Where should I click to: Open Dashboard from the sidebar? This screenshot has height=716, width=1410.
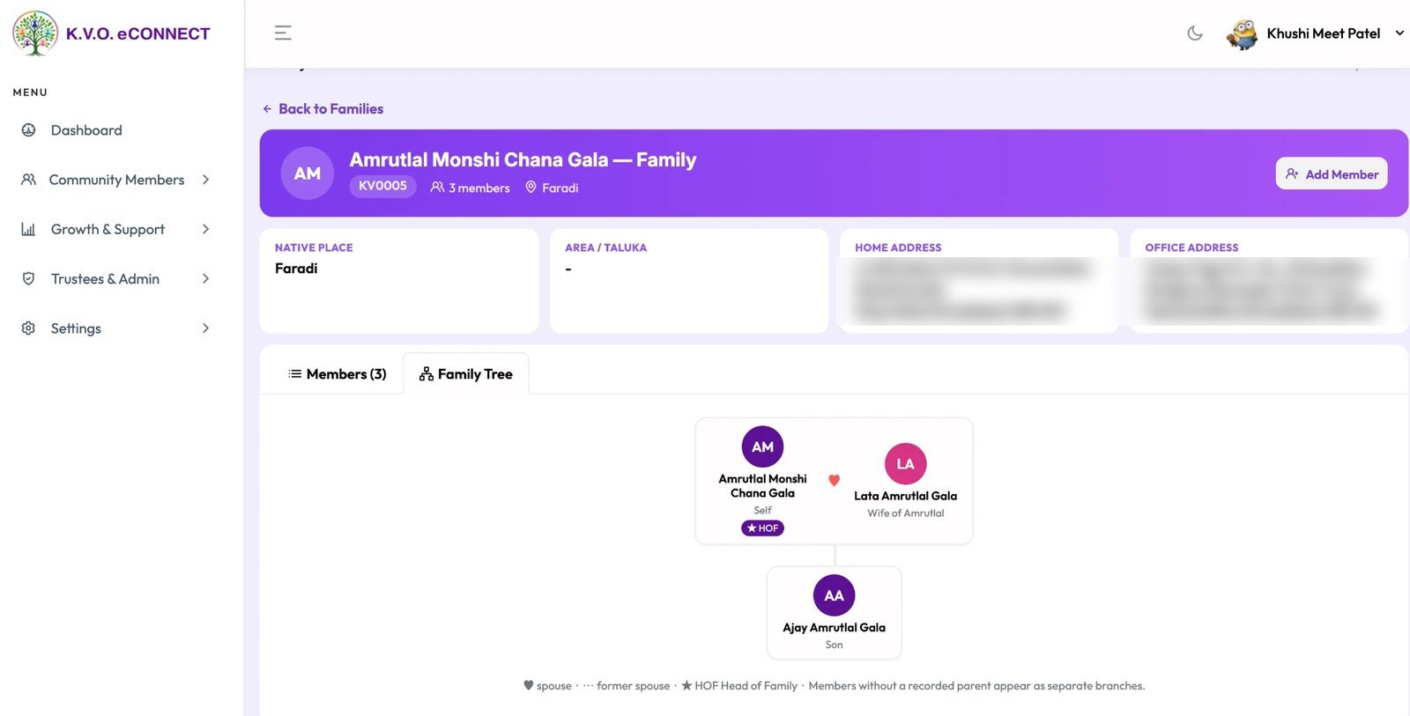[86, 130]
